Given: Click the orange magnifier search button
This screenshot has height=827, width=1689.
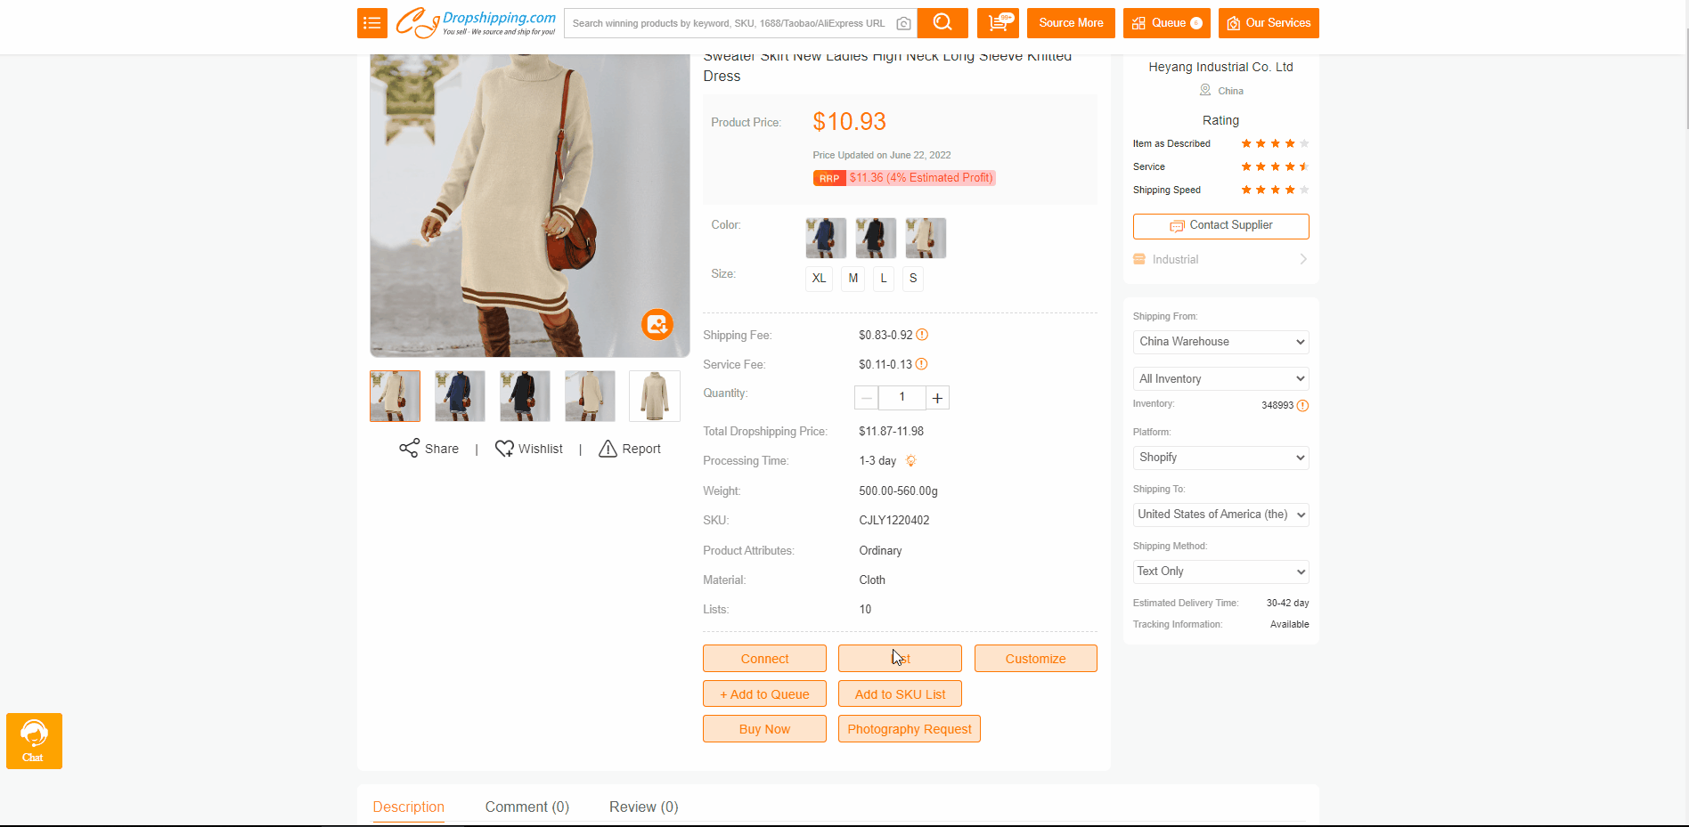Looking at the screenshot, I should [942, 23].
